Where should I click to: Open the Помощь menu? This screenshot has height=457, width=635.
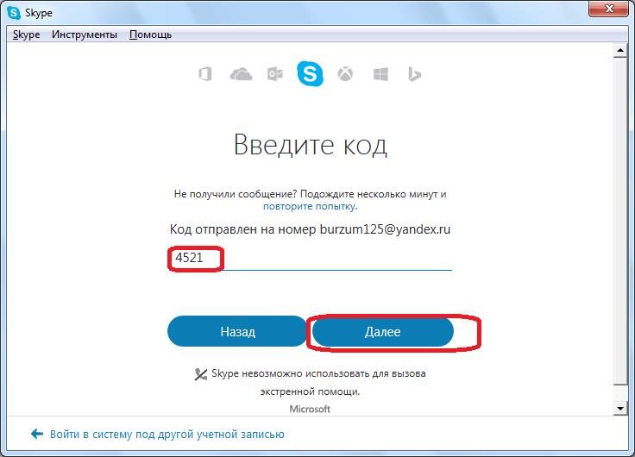pyautogui.click(x=151, y=34)
